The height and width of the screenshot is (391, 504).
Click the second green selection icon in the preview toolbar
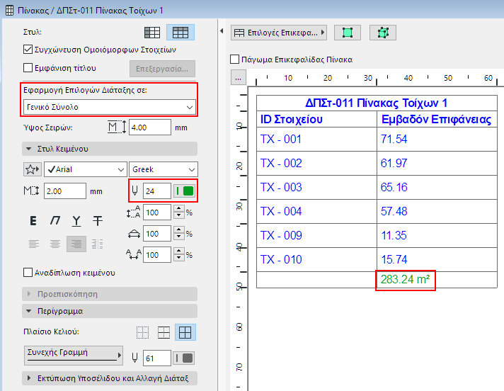[x=383, y=33]
